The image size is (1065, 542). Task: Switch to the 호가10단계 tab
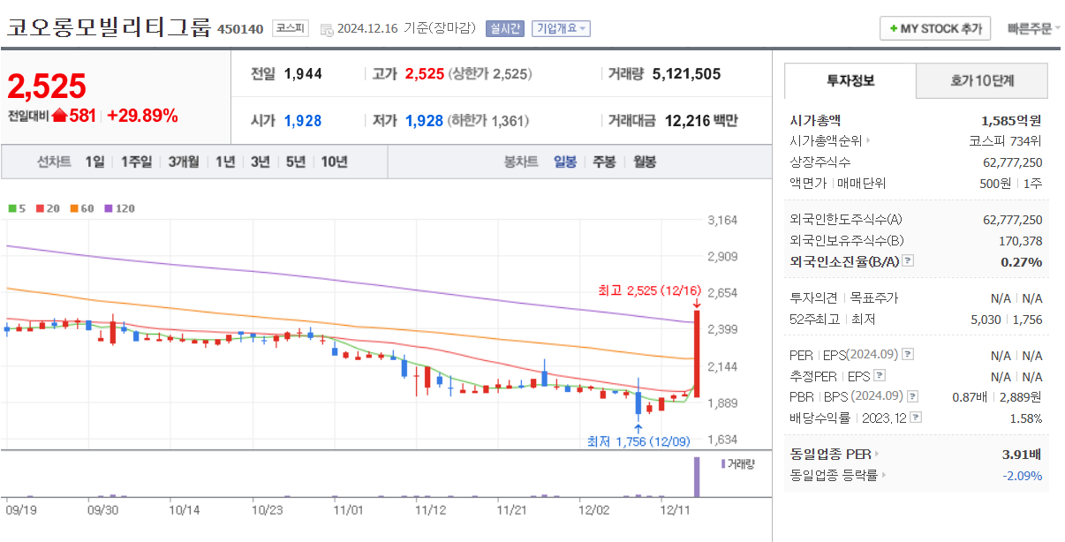click(x=982, y=80)
